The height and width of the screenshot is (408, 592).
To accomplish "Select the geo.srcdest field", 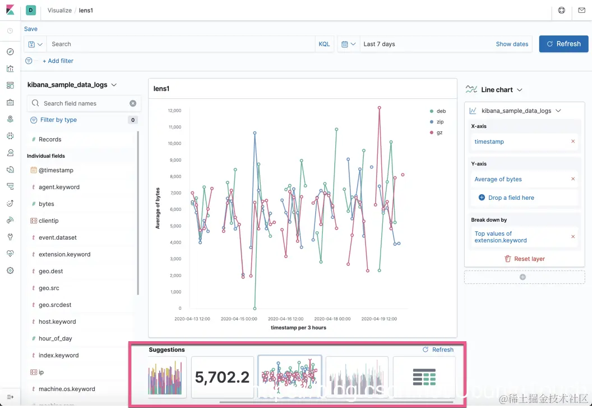I will [x=80, y=305].
